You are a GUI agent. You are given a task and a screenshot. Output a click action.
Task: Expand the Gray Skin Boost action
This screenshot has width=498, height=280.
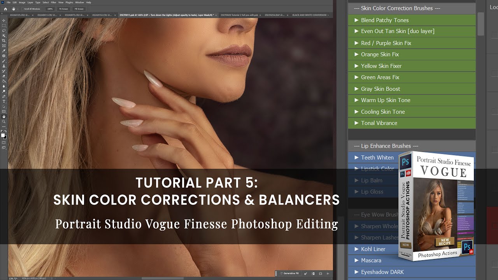pyautogui.click(x=356, y=89)
